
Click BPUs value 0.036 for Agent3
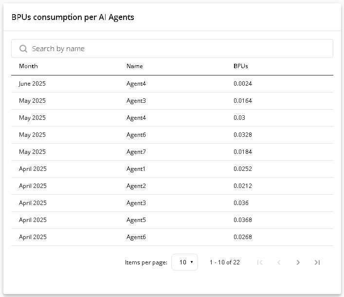tap(241, 203)
